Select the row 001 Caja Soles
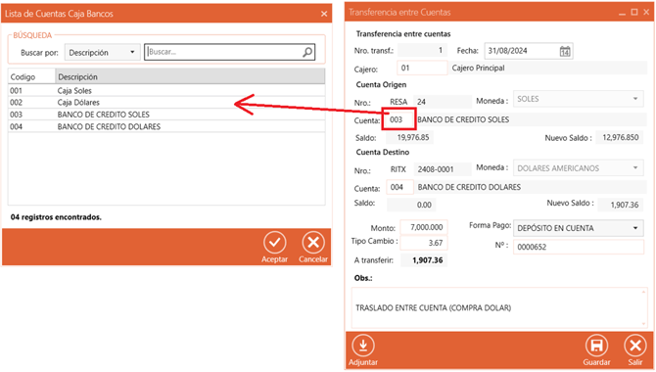The height and width of the screenshot is (372, 656). (166, 90)
